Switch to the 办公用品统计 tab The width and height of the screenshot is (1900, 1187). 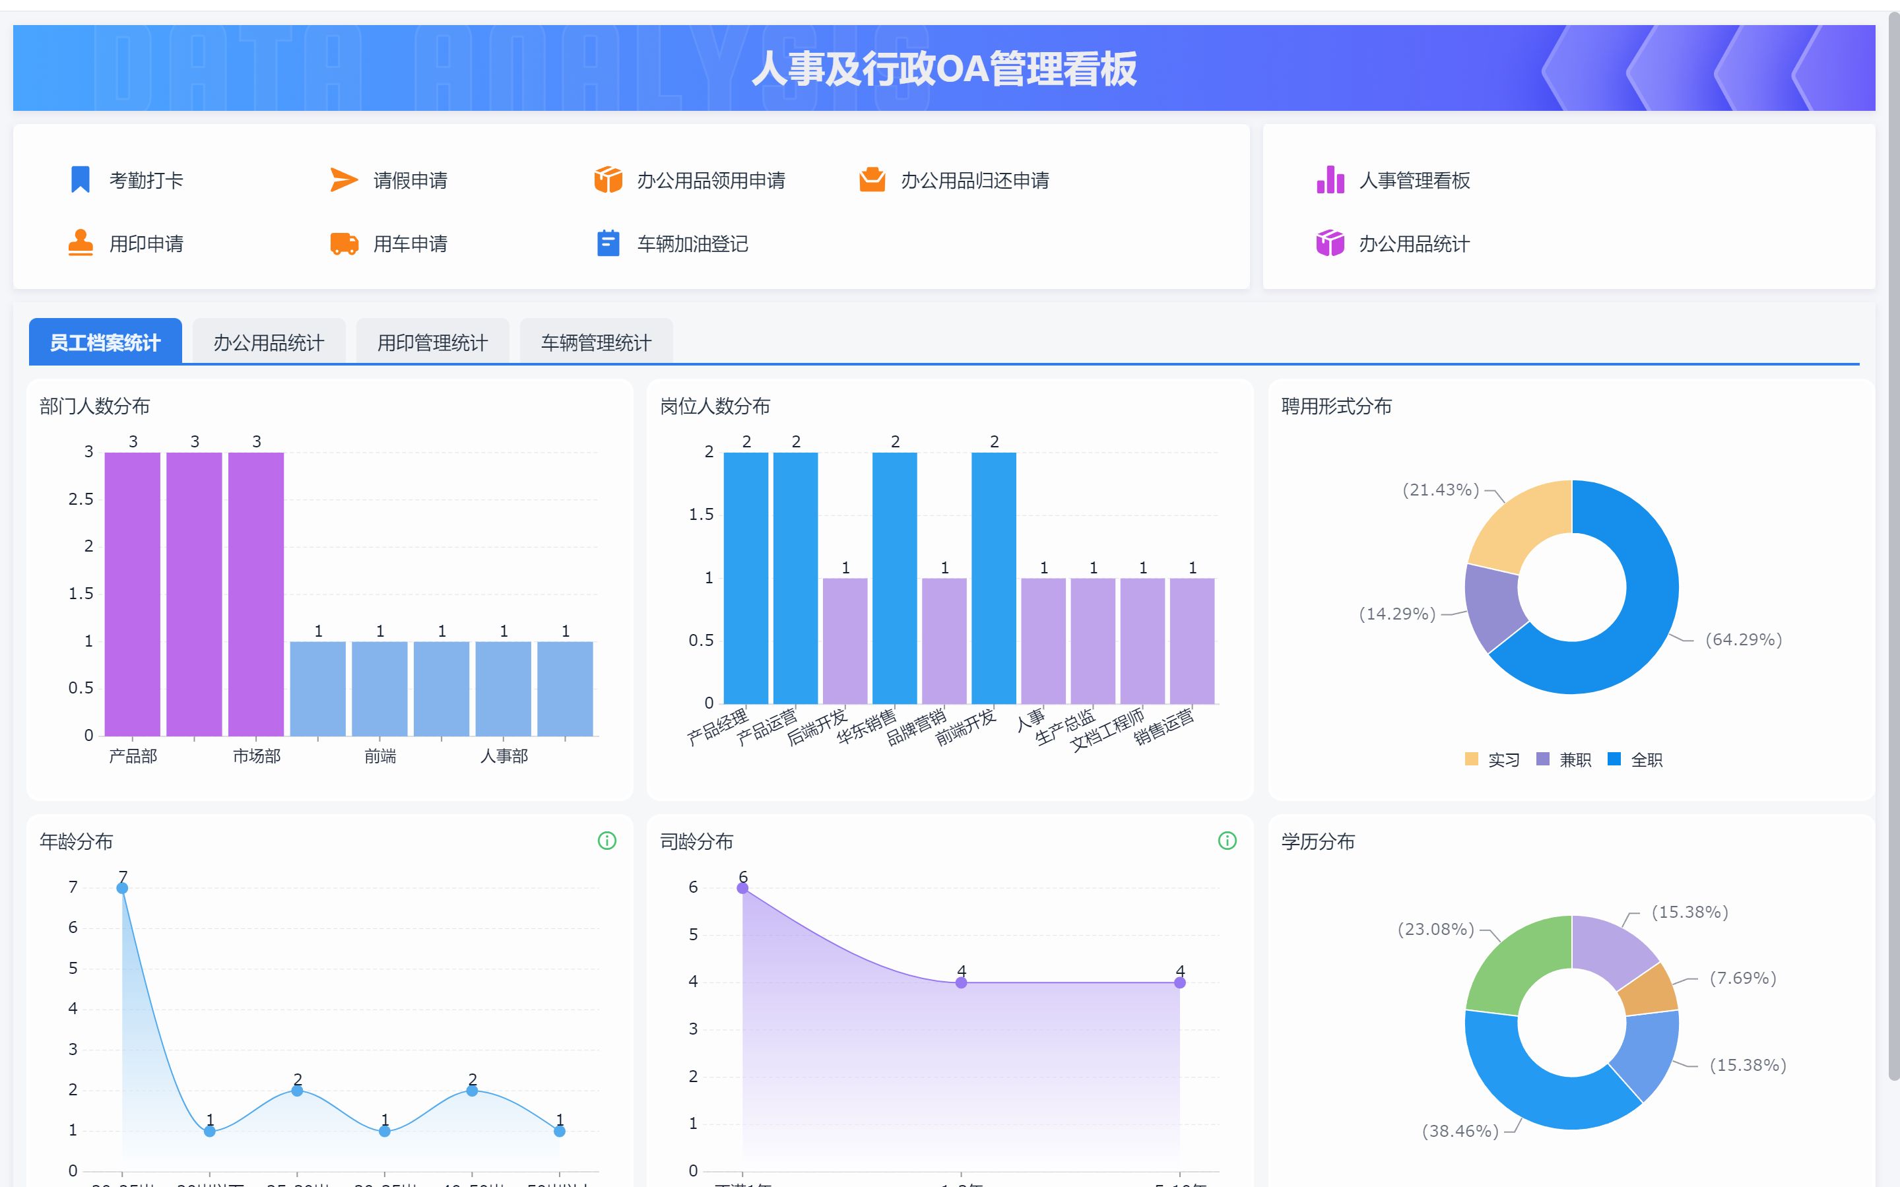click(x=269, y=342)
